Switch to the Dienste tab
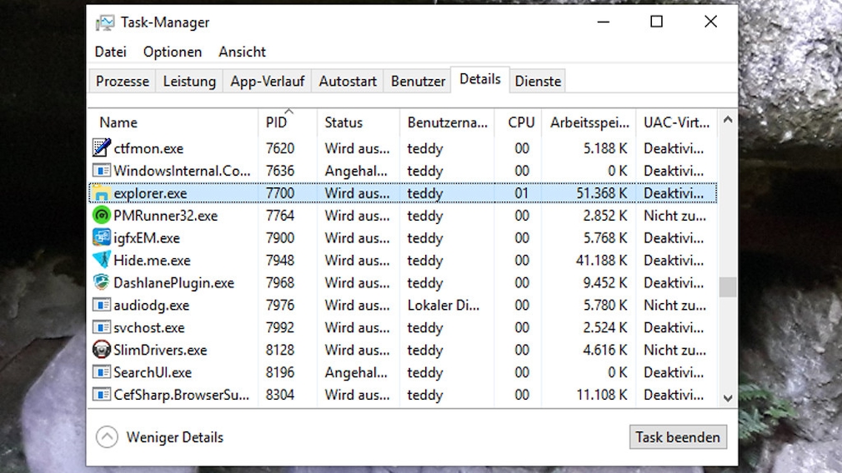Screen dimensions: 842x473 pos(538,81)
